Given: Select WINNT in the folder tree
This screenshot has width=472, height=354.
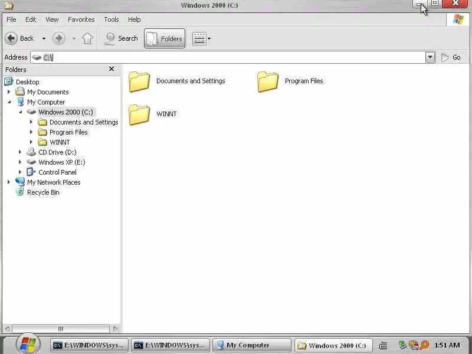Looking at the screenshot, I should coord(60,142).
